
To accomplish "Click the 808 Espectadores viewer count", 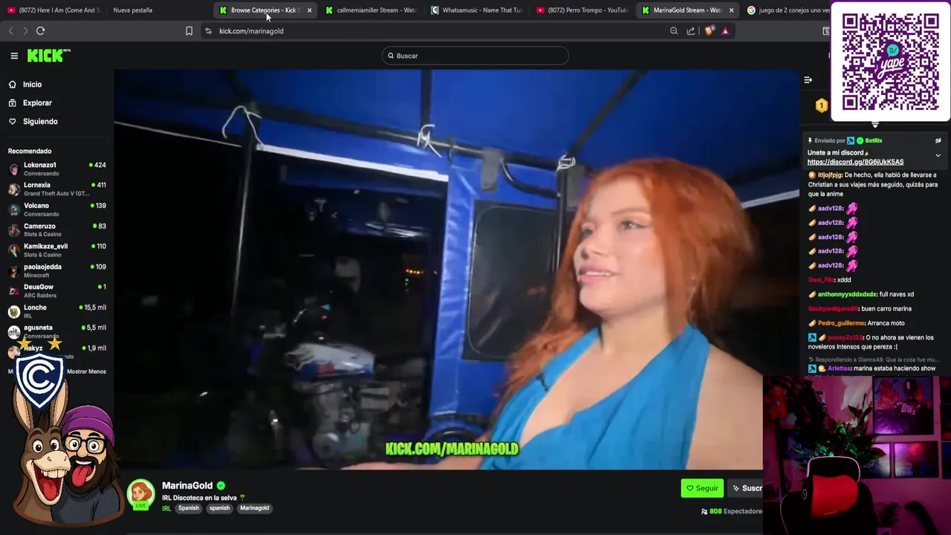I will [x=733, y=511].
